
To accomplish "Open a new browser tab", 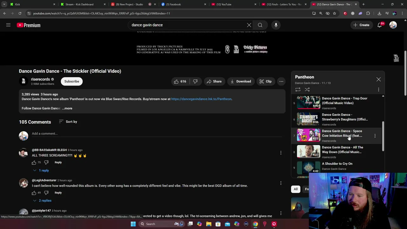I will tap(363, 4).
